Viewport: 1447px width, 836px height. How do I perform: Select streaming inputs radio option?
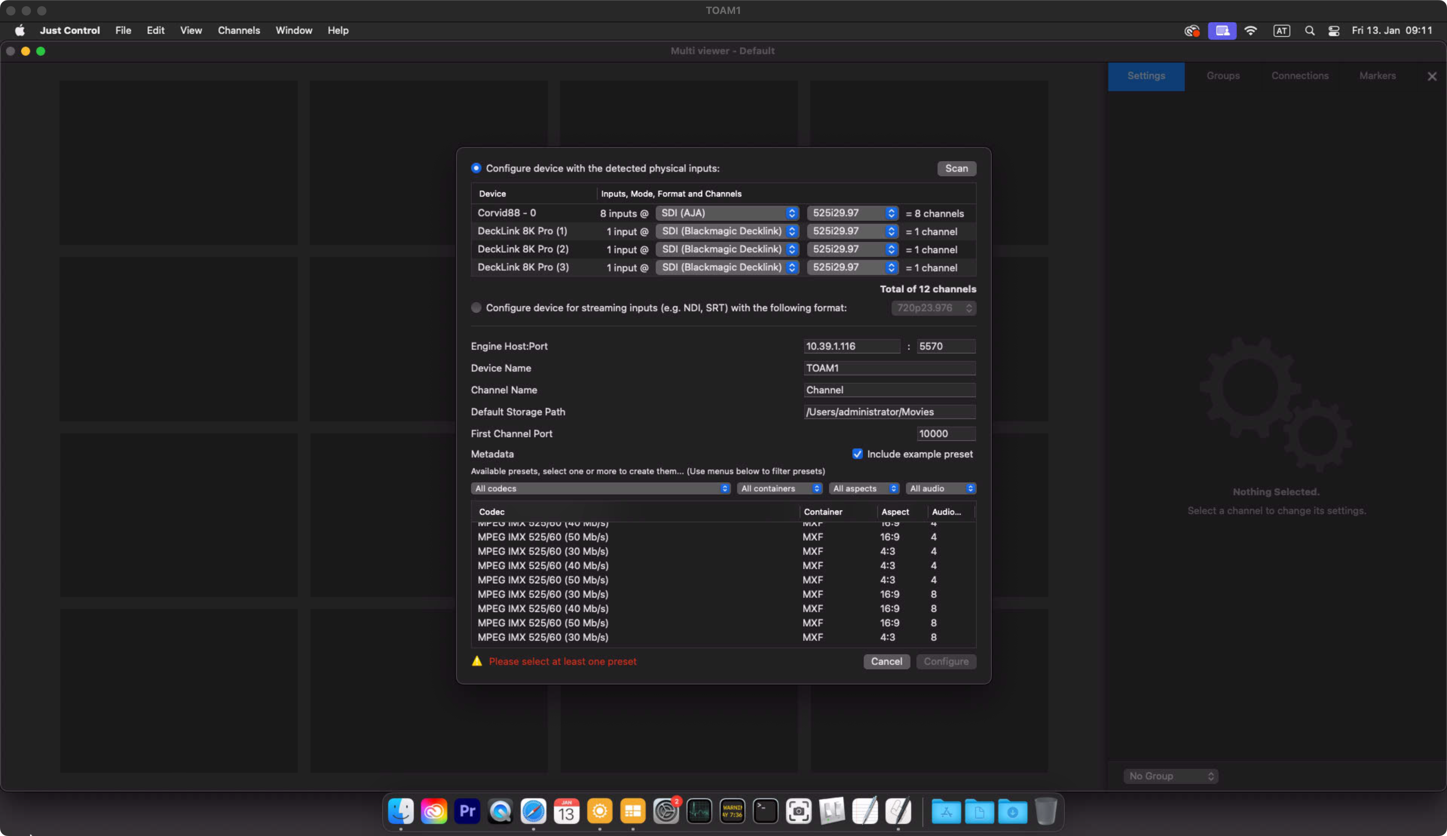tap(476, 308)
